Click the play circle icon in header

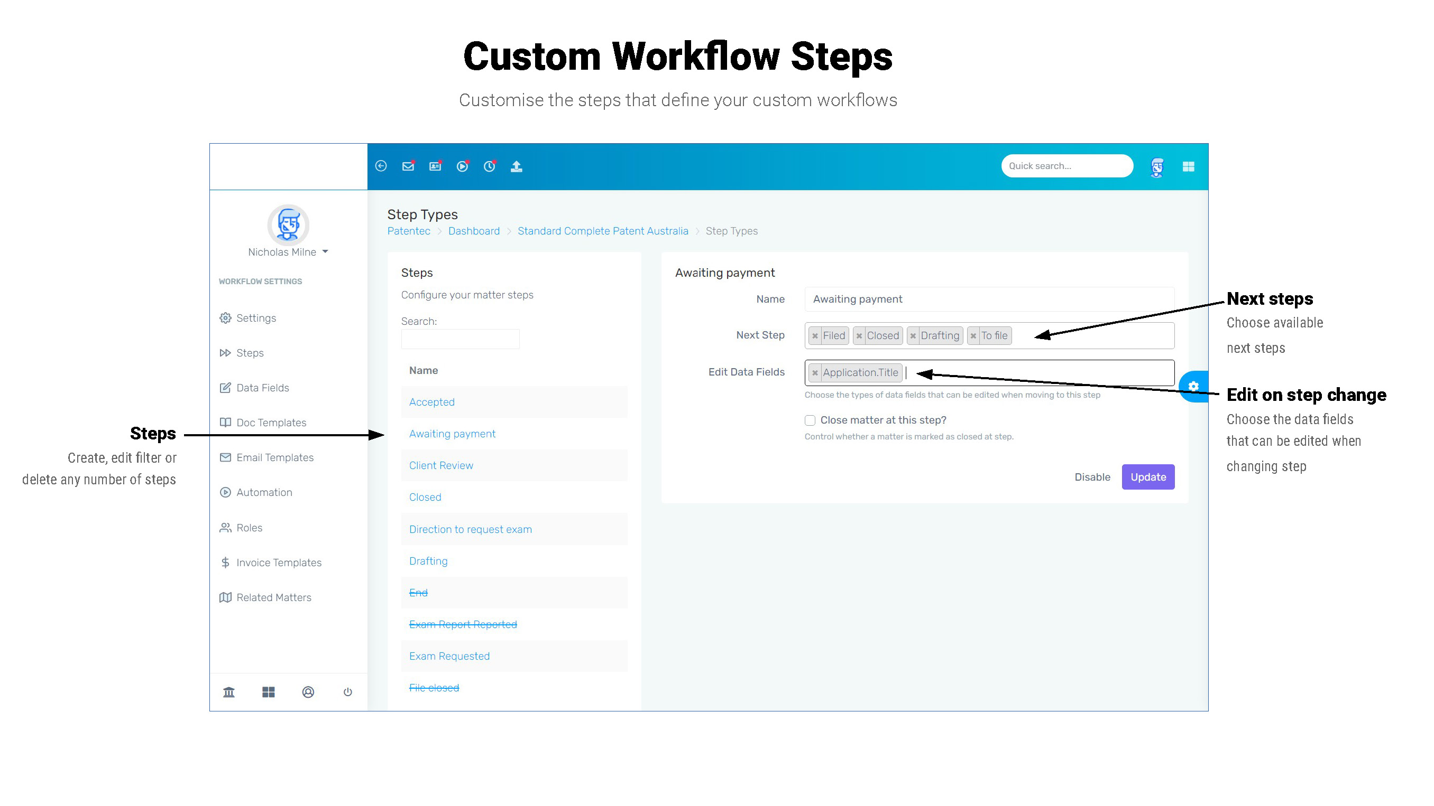pos(462,166)
